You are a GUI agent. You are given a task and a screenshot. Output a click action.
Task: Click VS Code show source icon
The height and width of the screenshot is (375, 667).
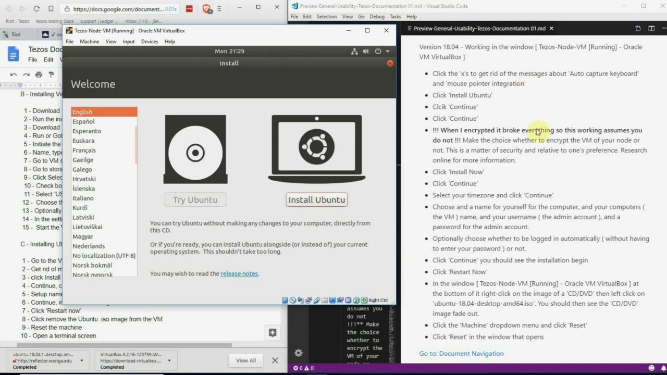(638, 29)
